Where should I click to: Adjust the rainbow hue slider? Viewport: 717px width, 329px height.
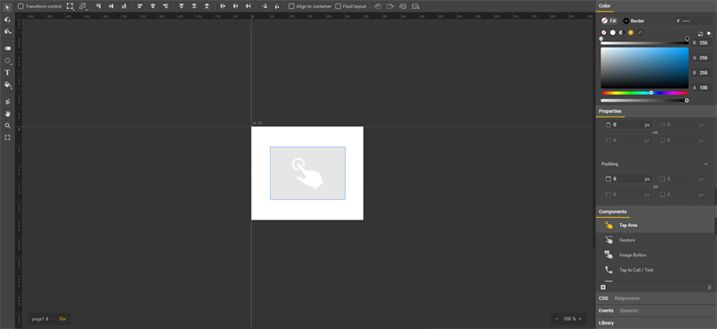[644, 93]
